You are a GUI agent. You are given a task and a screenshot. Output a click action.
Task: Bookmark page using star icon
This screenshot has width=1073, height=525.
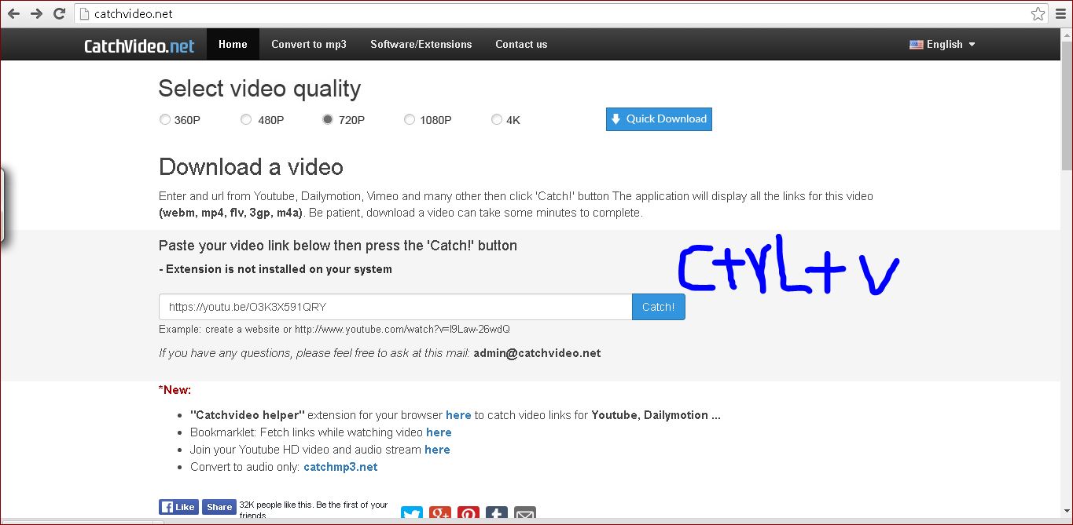(1038, 14)
